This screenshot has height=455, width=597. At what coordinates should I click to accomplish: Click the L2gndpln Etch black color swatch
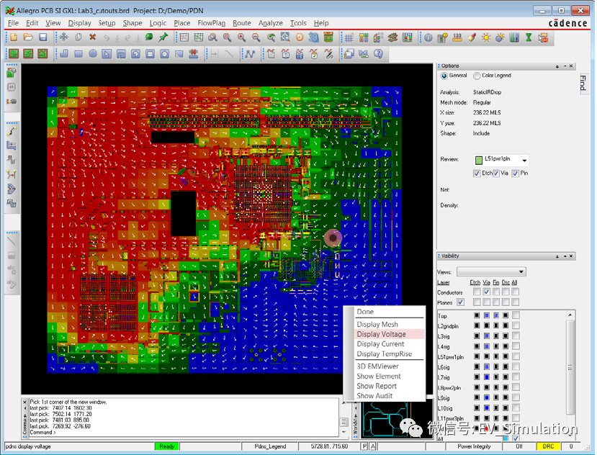(477, 325)
